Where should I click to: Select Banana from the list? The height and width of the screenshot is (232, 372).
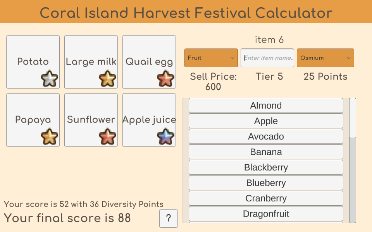(x=266, y=152)
